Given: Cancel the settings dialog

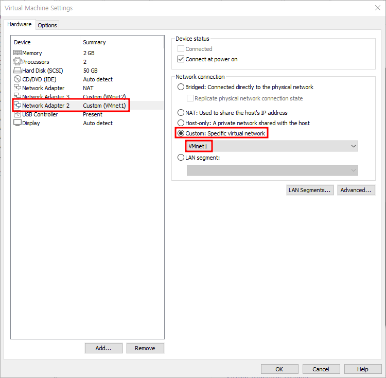Looking at the screenshot, I should 321,369.
